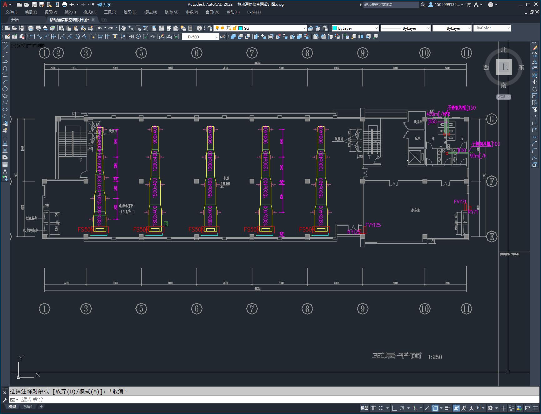Open the QuickCalc calculator icon
541x414 pixels.
[191, 28]
